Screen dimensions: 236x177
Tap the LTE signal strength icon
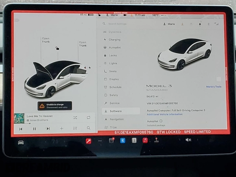(216, 24)
